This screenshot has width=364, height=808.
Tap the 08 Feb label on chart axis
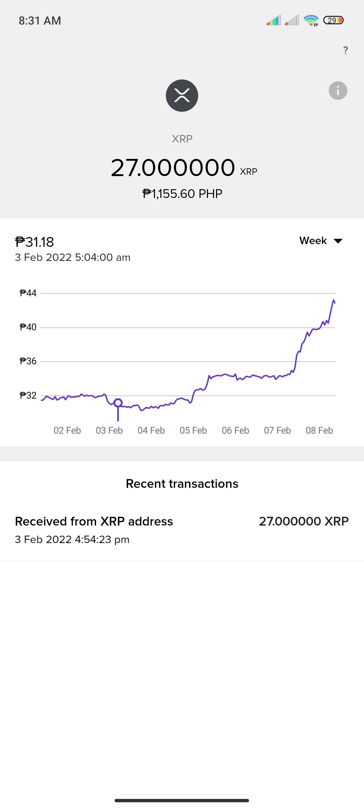[x=319, y=430]
